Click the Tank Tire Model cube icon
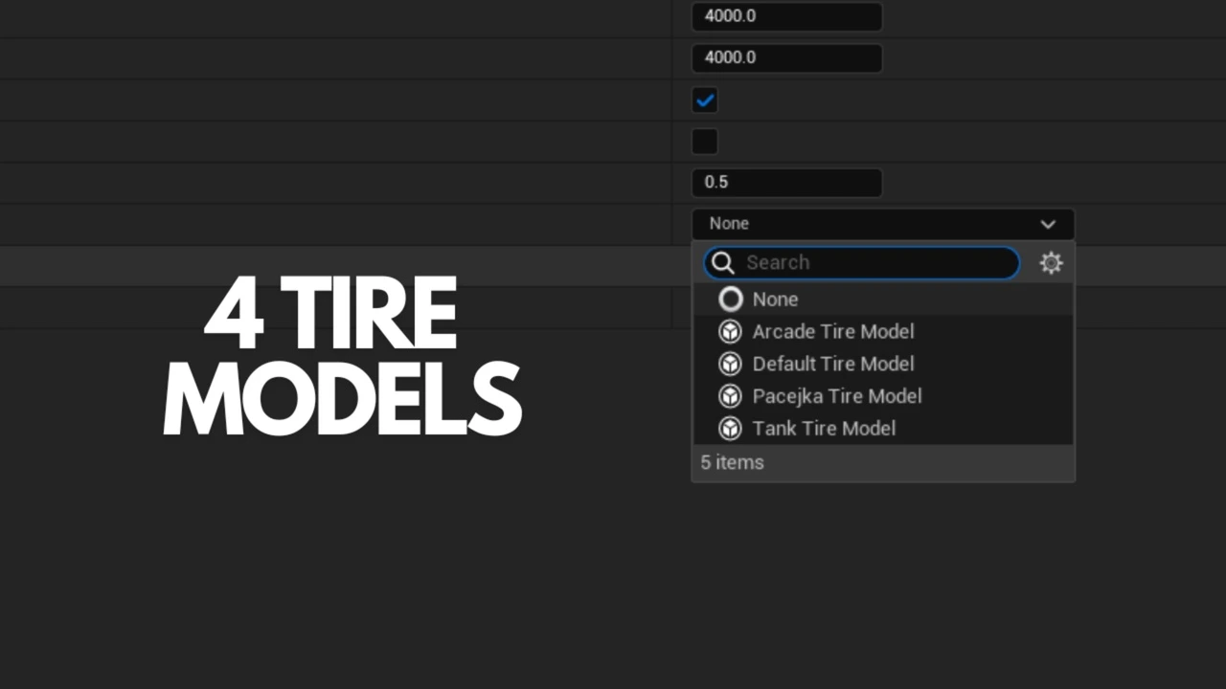Viewport: 1226px width, 689px height. click(731, 429)
